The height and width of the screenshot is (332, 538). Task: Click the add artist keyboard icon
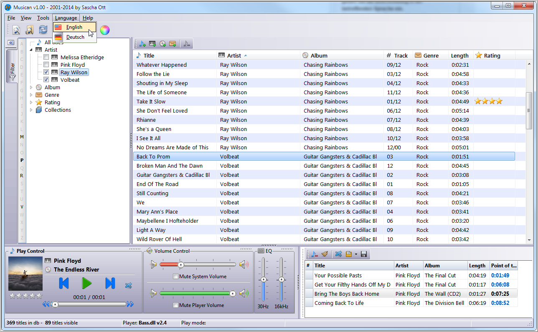(x=152, y=43)
